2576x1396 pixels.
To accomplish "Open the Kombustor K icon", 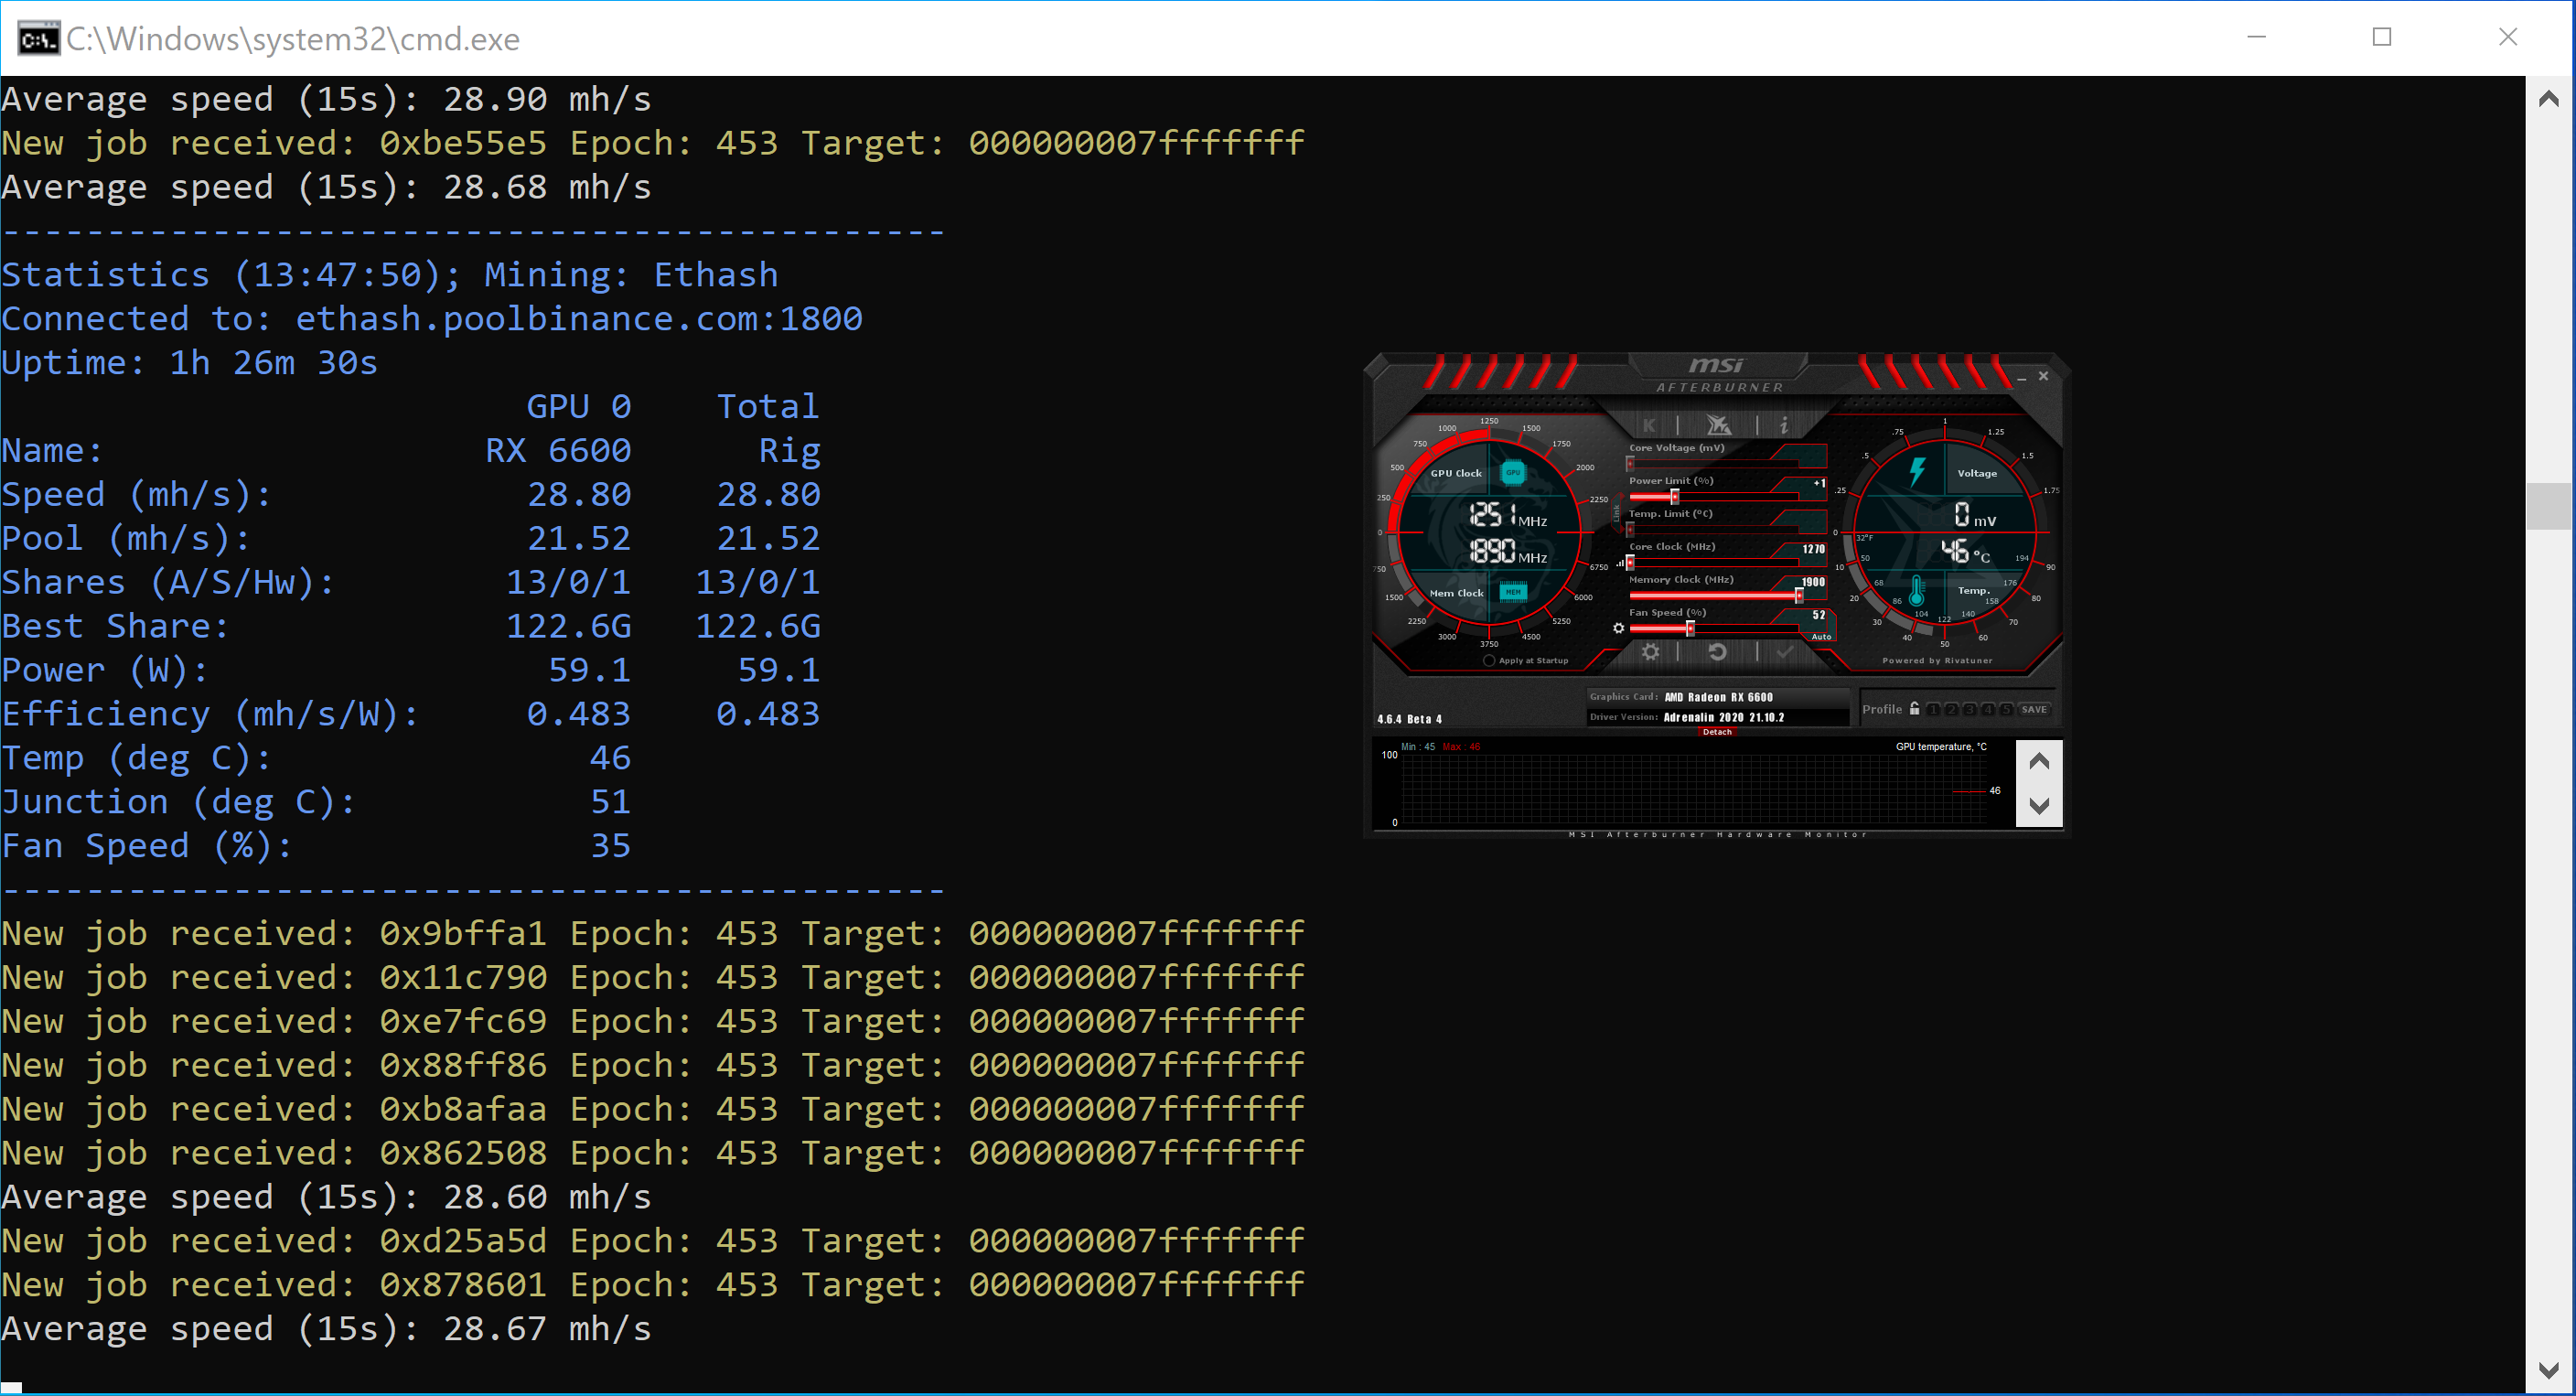I will [x=1649, y=425].
